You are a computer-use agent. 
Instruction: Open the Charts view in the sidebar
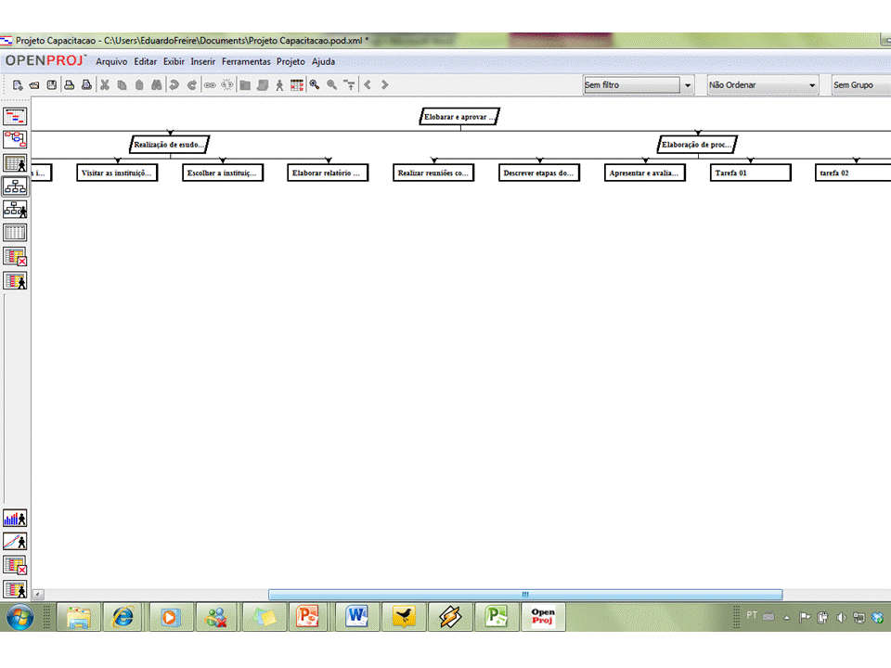[x=15, y=541]
